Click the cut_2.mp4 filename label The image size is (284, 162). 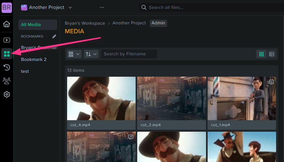[x=151, y=125]
